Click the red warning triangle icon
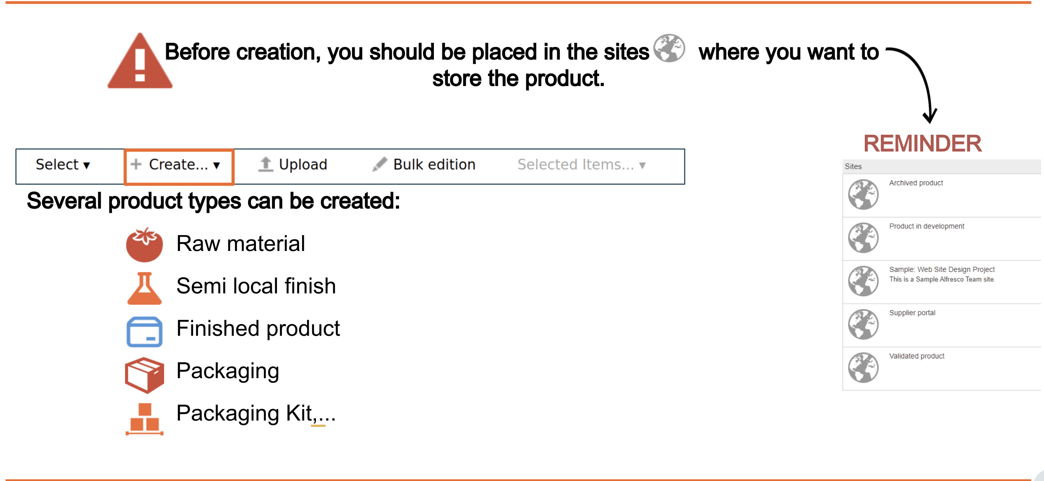 (x=140, y=61)
